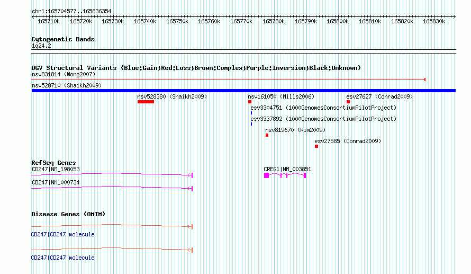Click the CD247|NM_000734 gene label
471x274 pixels.
click(x=56, y=182)
